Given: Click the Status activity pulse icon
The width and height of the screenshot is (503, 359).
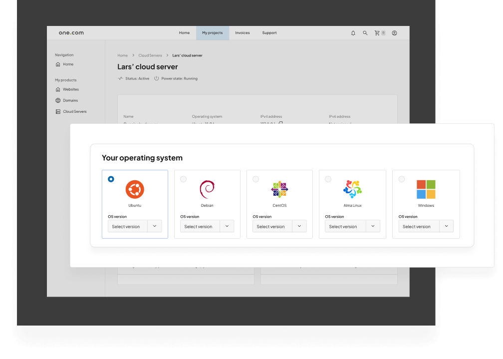Looking at the screenshot, I should pyautogui.click(x=120, y=78).
